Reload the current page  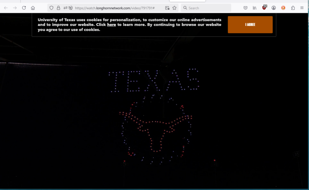click(24, 8)
